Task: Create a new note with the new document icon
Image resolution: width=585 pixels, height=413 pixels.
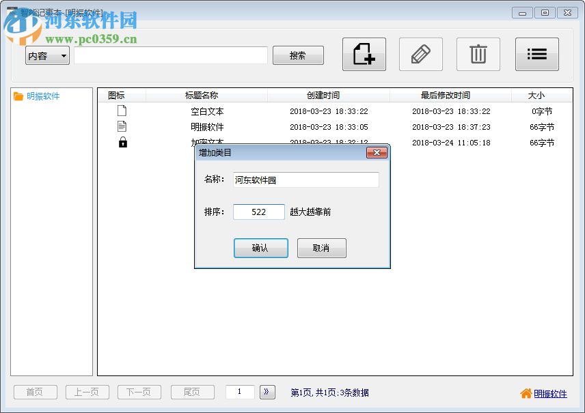Action: pos(364,55)
